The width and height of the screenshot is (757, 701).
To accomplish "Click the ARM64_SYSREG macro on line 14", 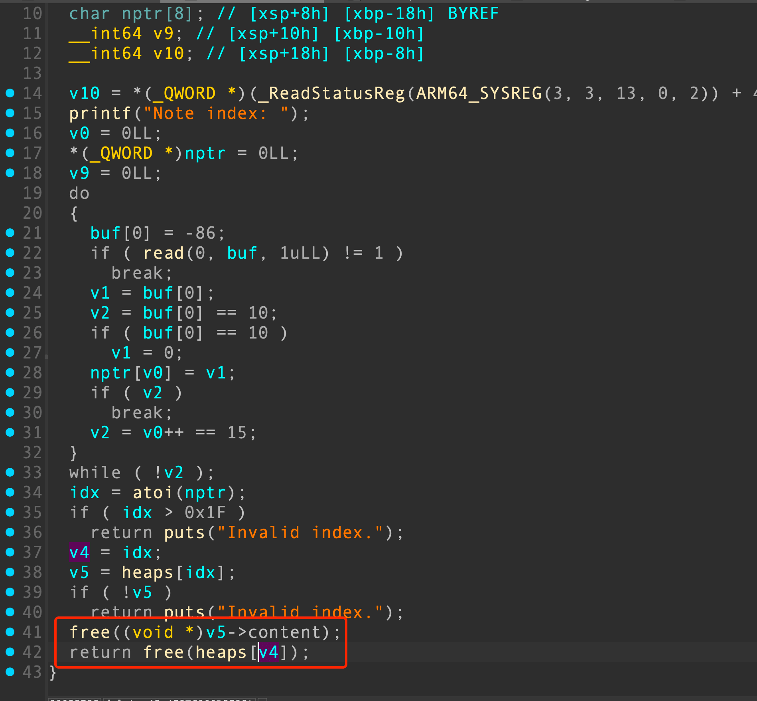I will click(x=479, y=94).
